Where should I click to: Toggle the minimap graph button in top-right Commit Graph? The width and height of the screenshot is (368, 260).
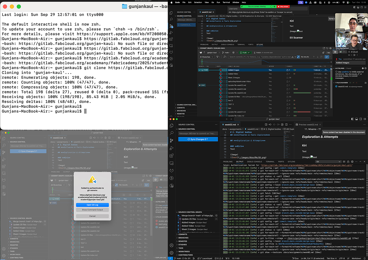coord(327,57)
